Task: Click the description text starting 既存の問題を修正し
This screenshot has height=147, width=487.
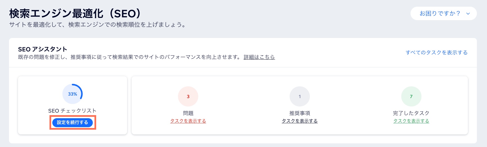Action: (129, 57)
